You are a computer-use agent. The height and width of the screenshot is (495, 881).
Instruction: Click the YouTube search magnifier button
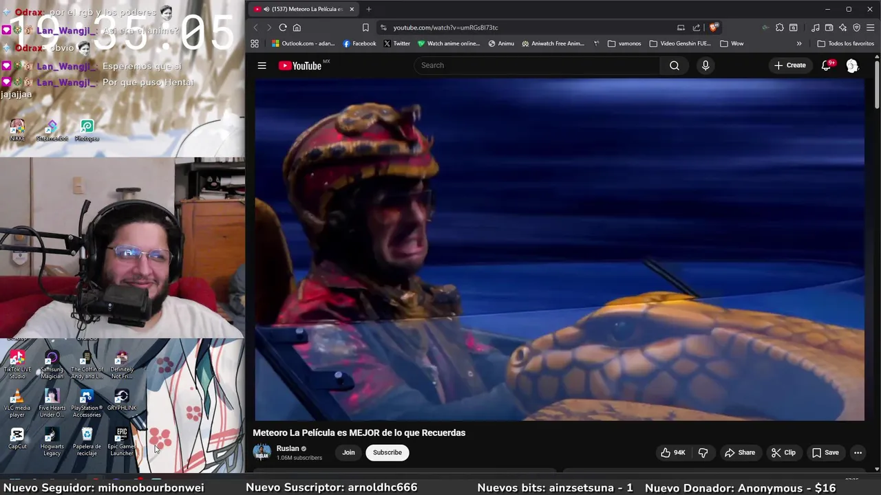point(675,65)
